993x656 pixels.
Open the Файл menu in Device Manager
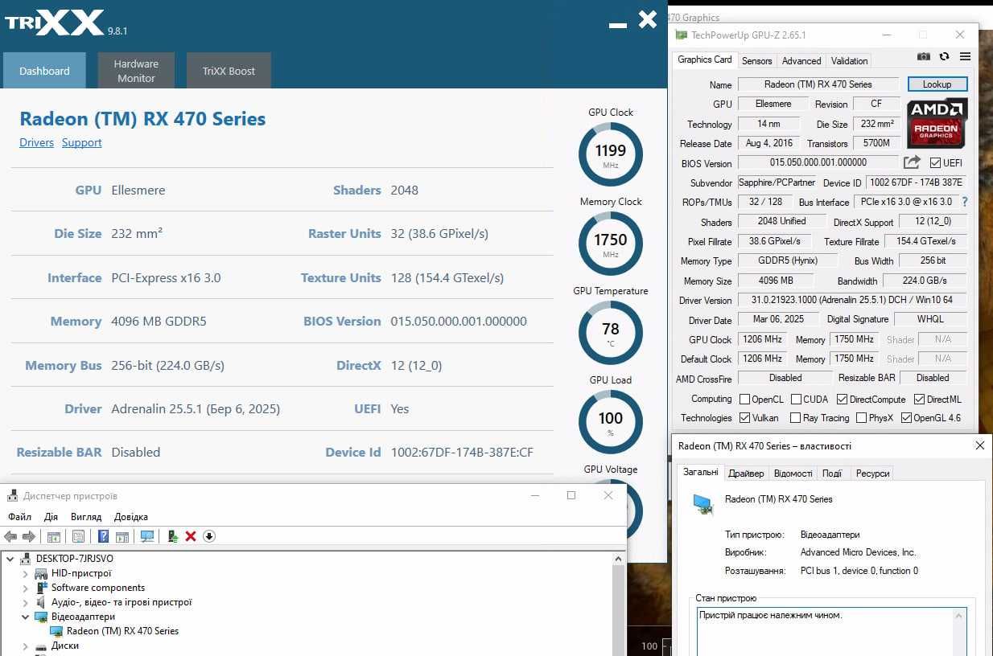20,517
